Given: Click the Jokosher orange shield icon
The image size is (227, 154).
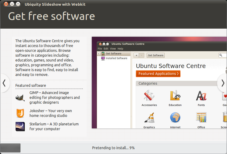Looking at the screenshot, I should (20, 113).
